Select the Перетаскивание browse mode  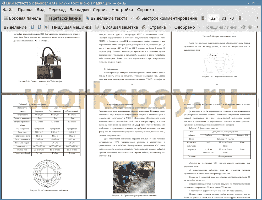click(x=64, y=18)
